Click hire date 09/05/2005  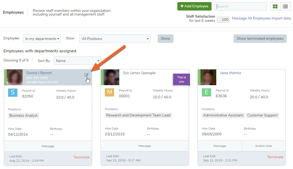(212, 134)
